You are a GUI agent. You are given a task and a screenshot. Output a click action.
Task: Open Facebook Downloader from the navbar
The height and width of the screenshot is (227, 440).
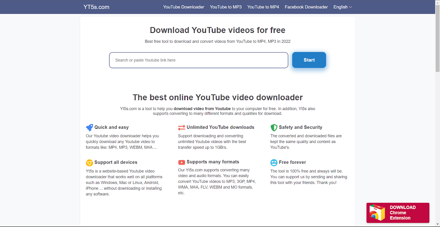tap(306, 7)
